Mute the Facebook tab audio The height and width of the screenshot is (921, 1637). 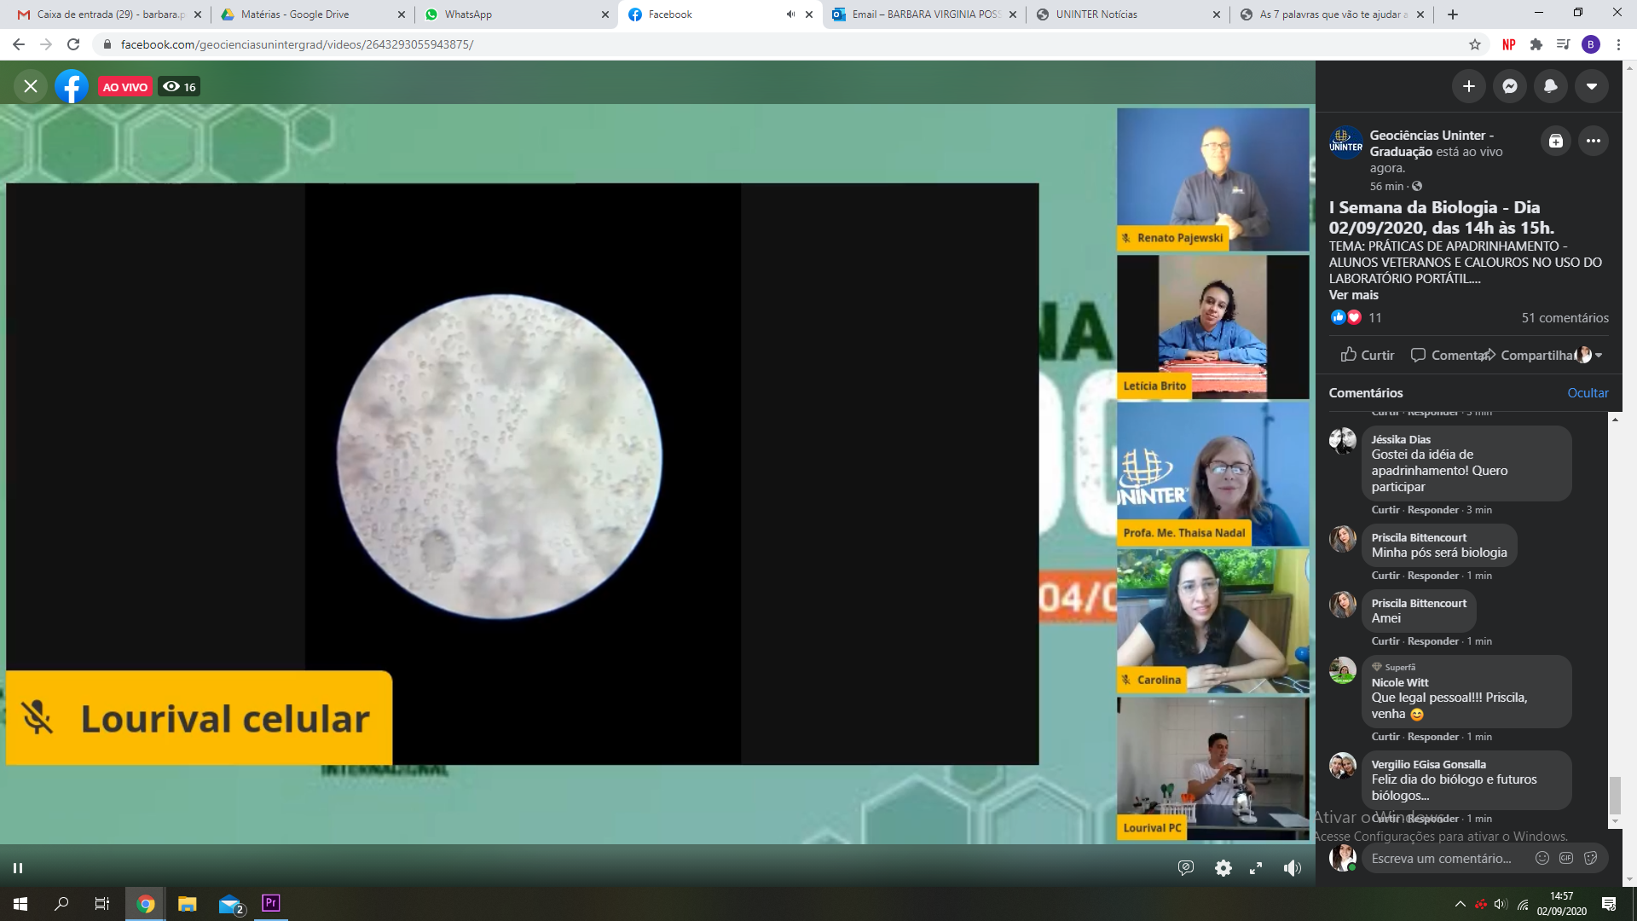click(x=790, y=14)
